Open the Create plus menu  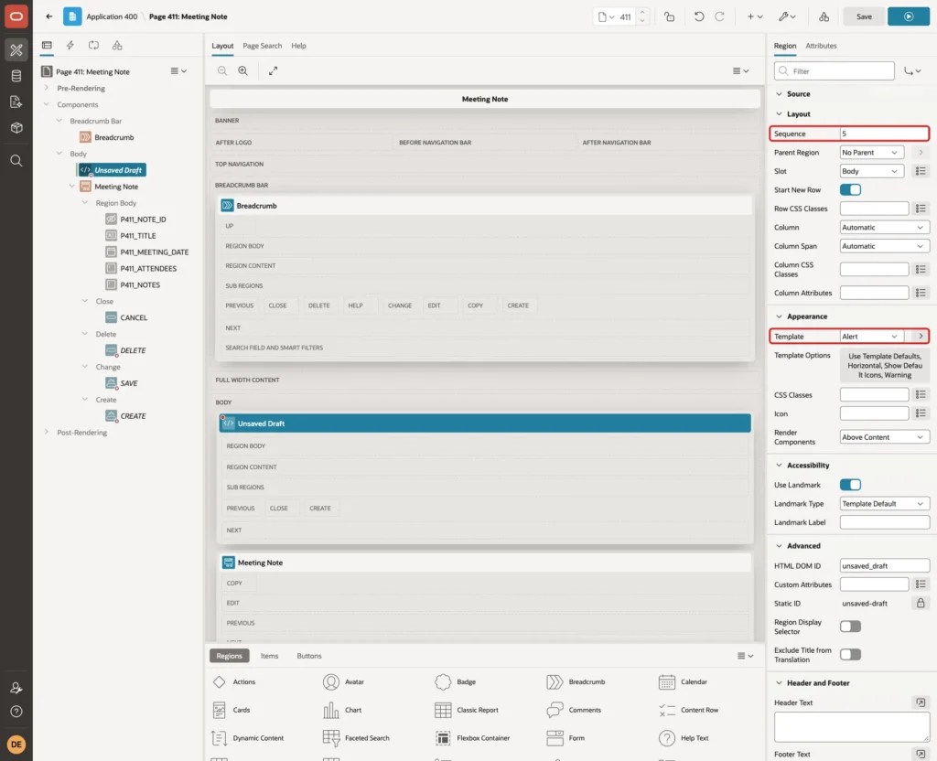point(755,16)
